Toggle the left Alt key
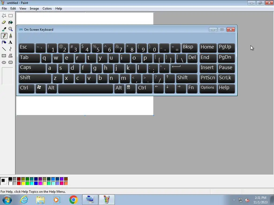 click(x=52, y=89)
